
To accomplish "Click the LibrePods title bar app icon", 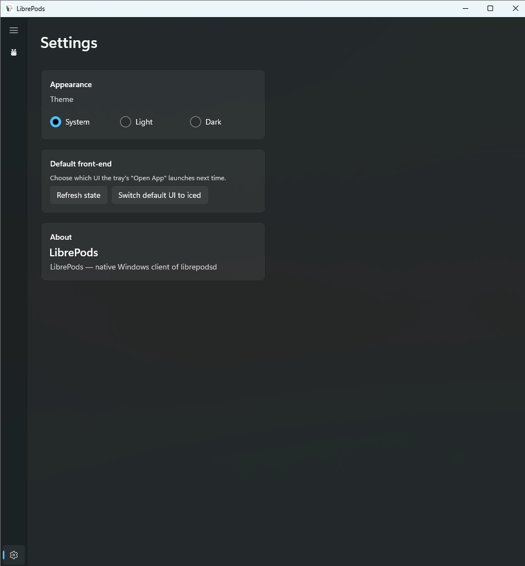I will point(9,8).
